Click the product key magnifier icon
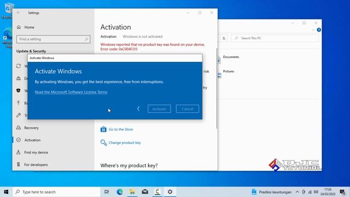Image resolution: width=350 pixels, height=197 pixels. [x=103, y=142]
